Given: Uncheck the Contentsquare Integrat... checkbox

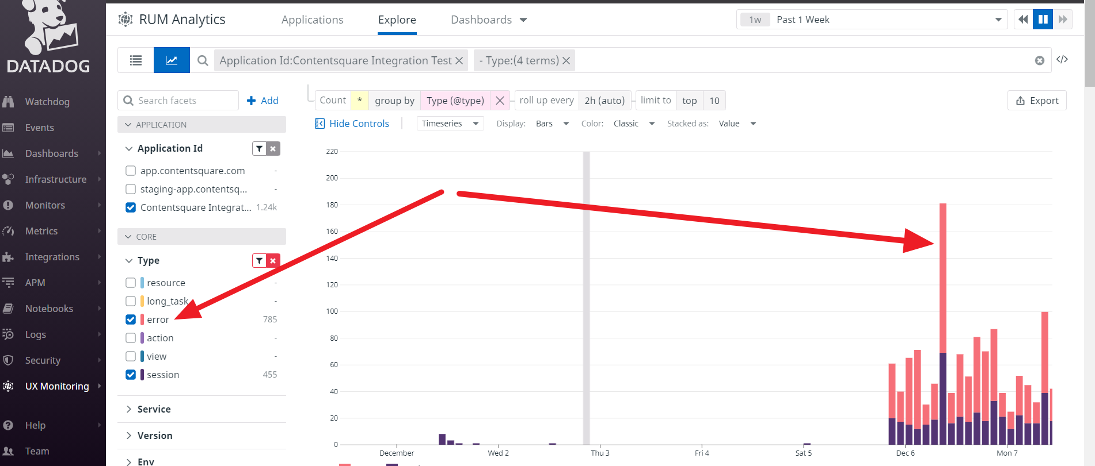Looking at the screenshot, I should pyautogui.click(x=131, y=207).
